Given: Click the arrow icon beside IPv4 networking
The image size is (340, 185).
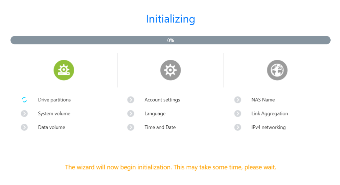Looking at the screenshot, I should (238, 127).
